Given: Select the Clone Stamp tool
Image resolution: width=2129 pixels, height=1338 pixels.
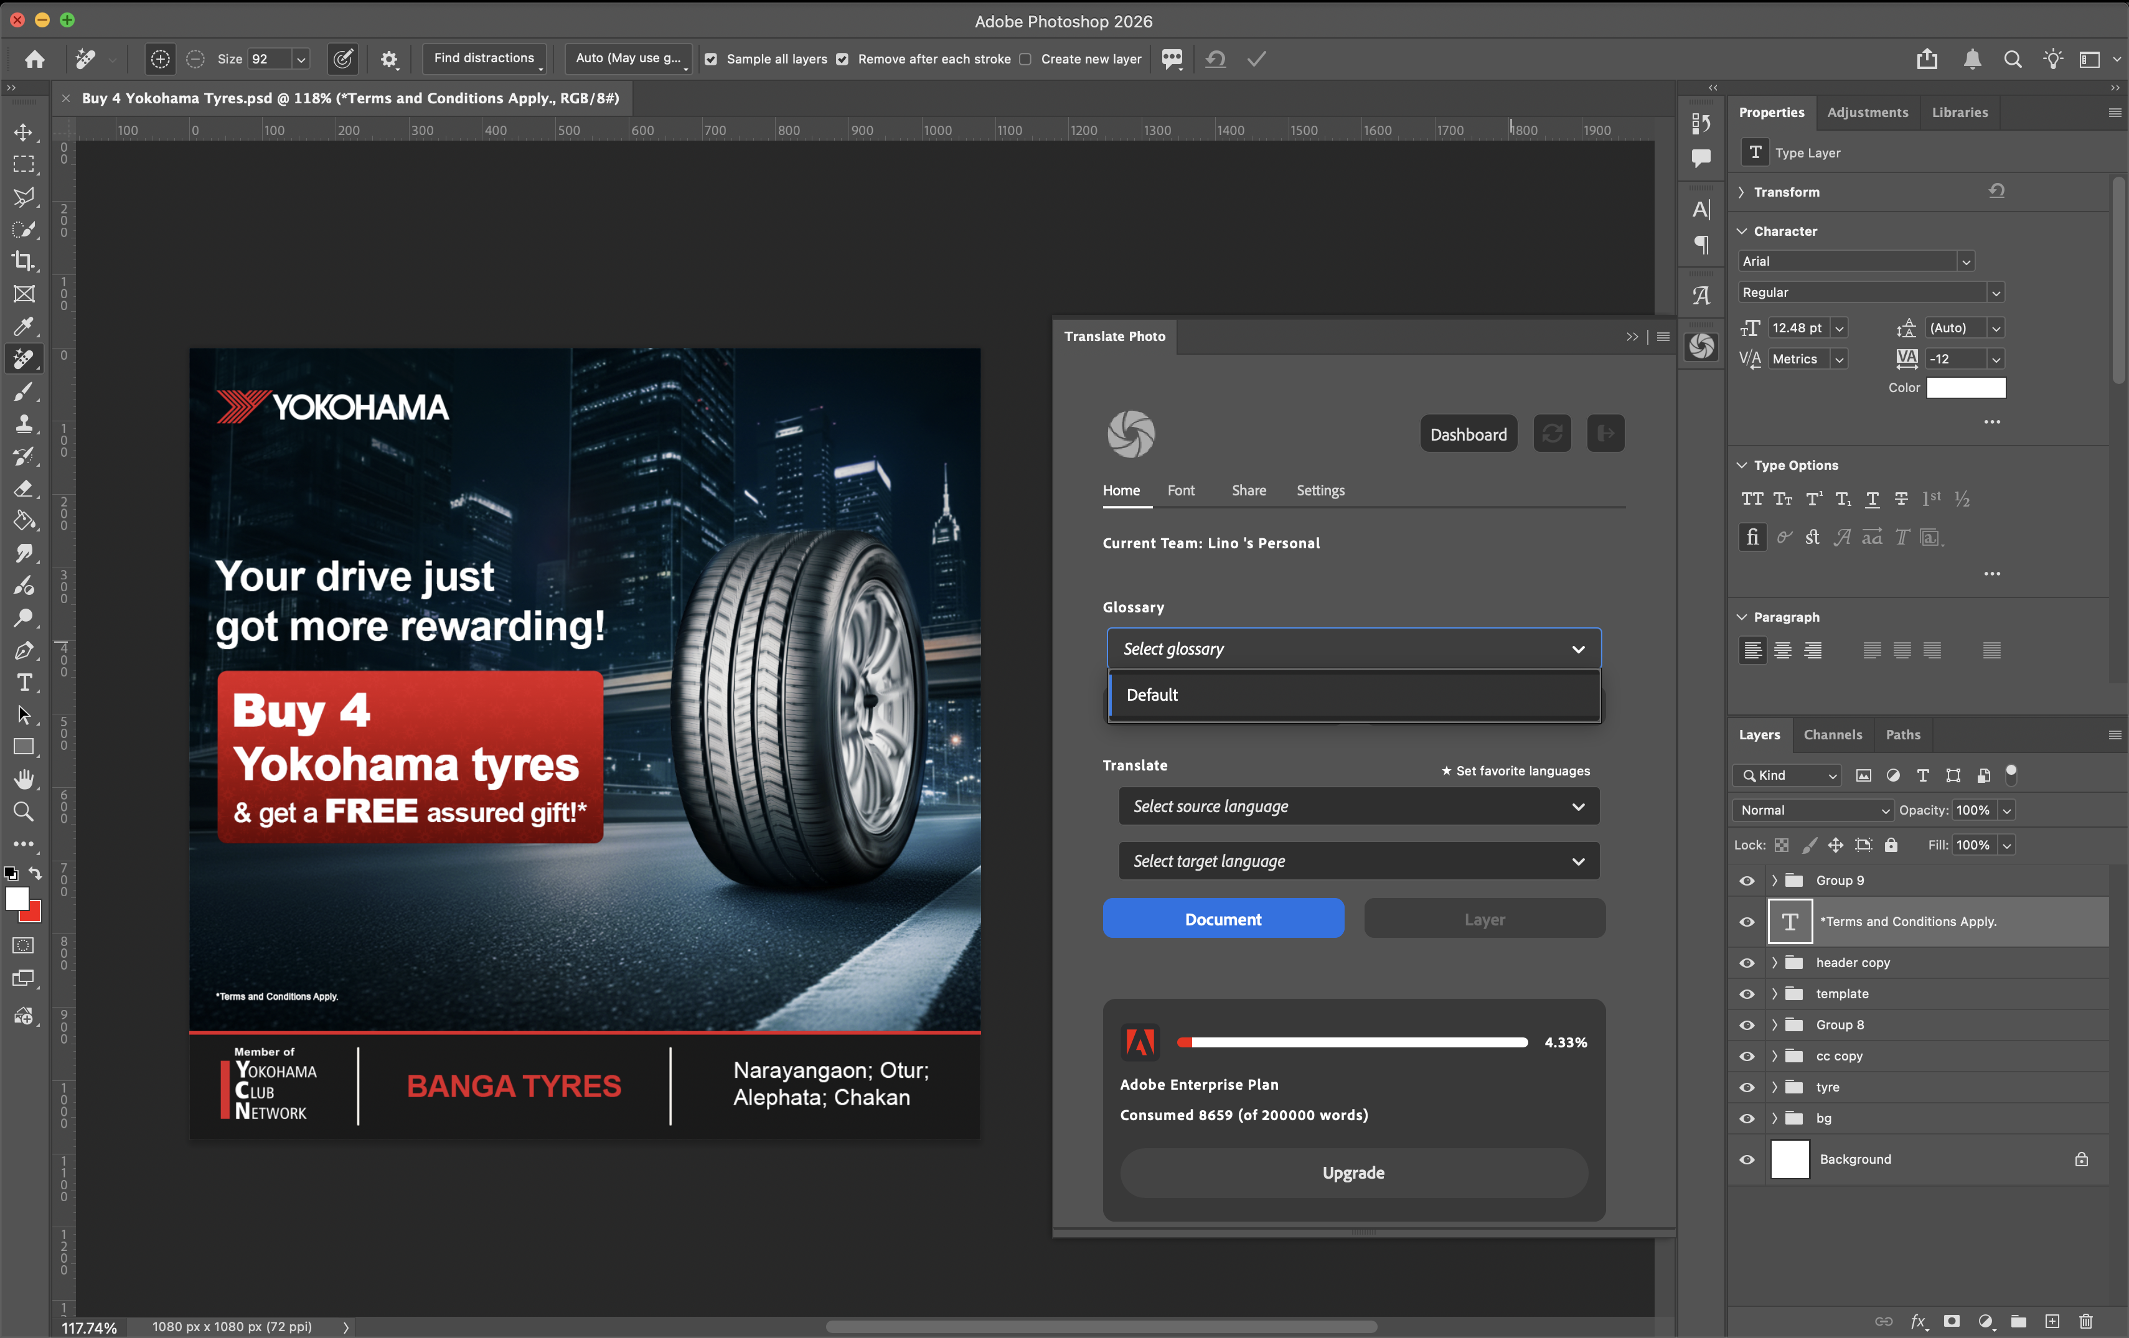Looking at the screenshot, I should (24, 424).
